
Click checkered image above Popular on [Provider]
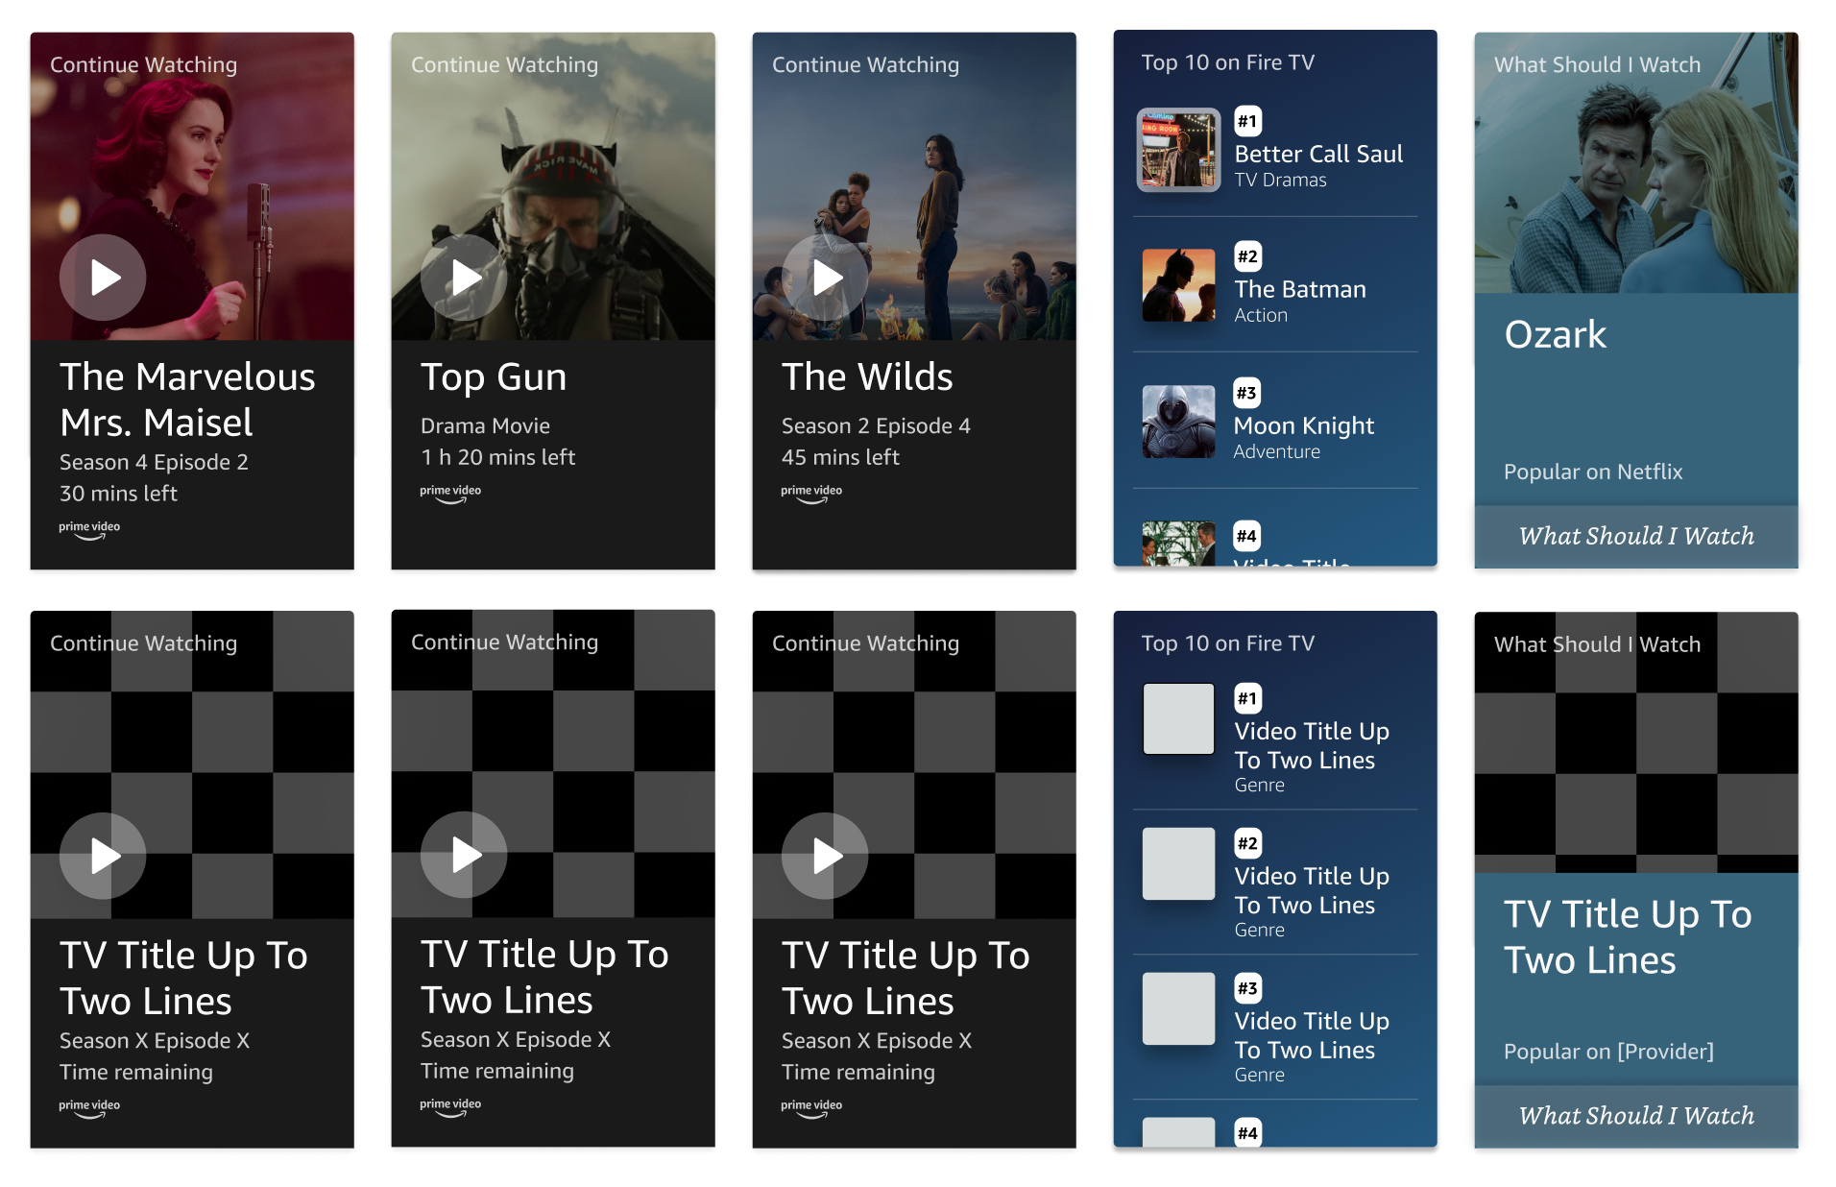(1636, 742)
